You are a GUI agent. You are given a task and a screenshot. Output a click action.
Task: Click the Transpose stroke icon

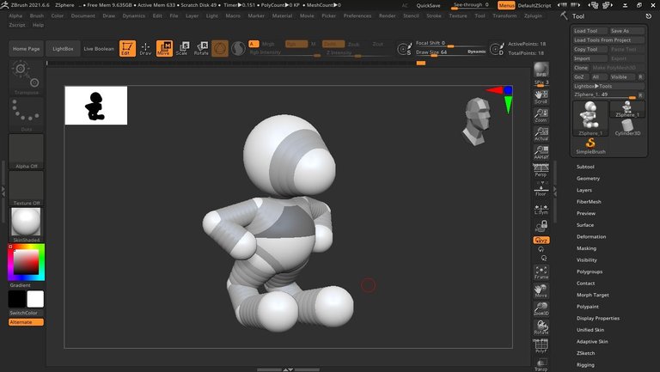[26, 78]
